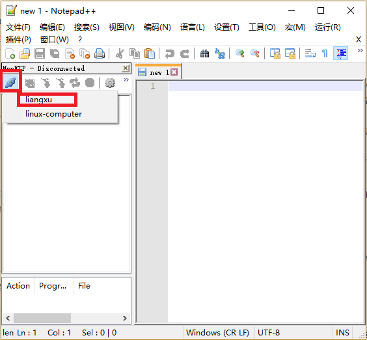Click line 1 in the editor
This screenshot has width=367, height=340.
265,86
